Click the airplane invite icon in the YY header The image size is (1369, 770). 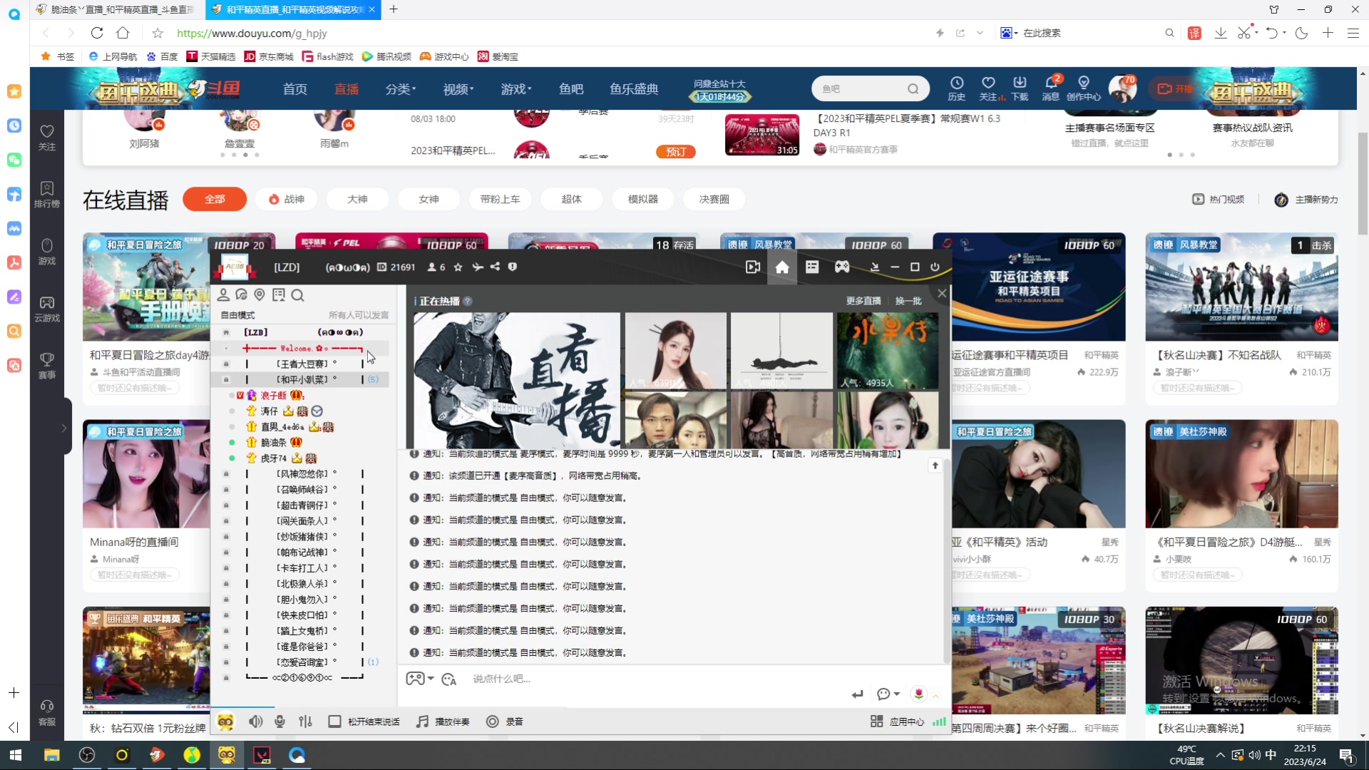coord(477,267)
